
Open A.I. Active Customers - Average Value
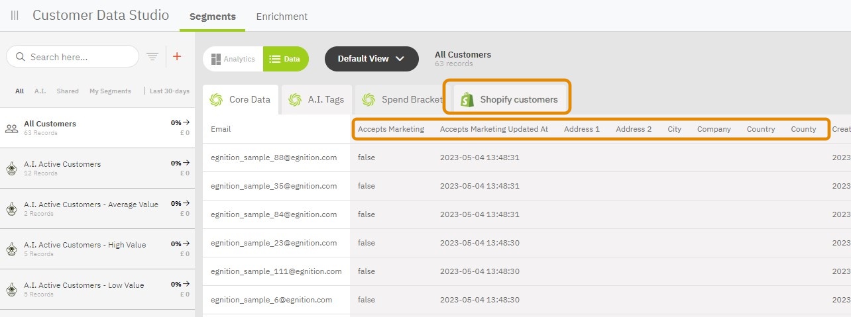[x=97, y=208]
